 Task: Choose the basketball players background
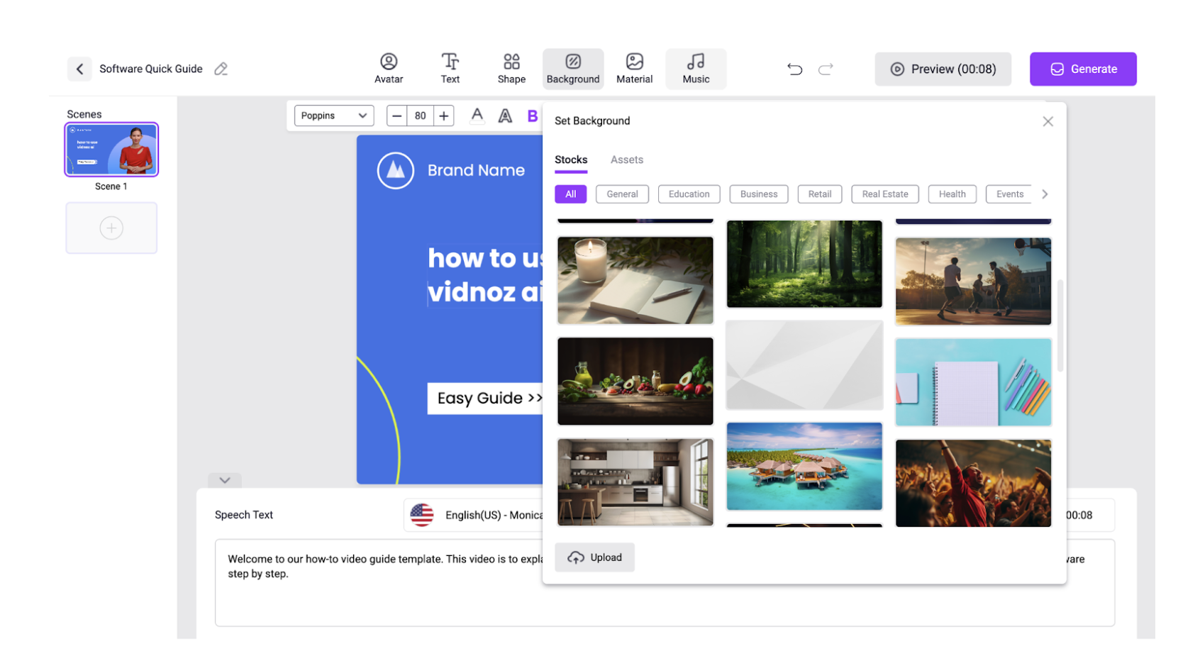coord(973,282)
